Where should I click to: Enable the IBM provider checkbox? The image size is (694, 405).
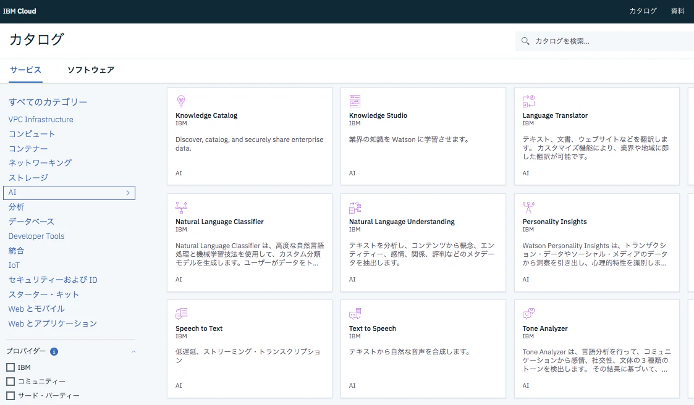[x=11, y=367]
